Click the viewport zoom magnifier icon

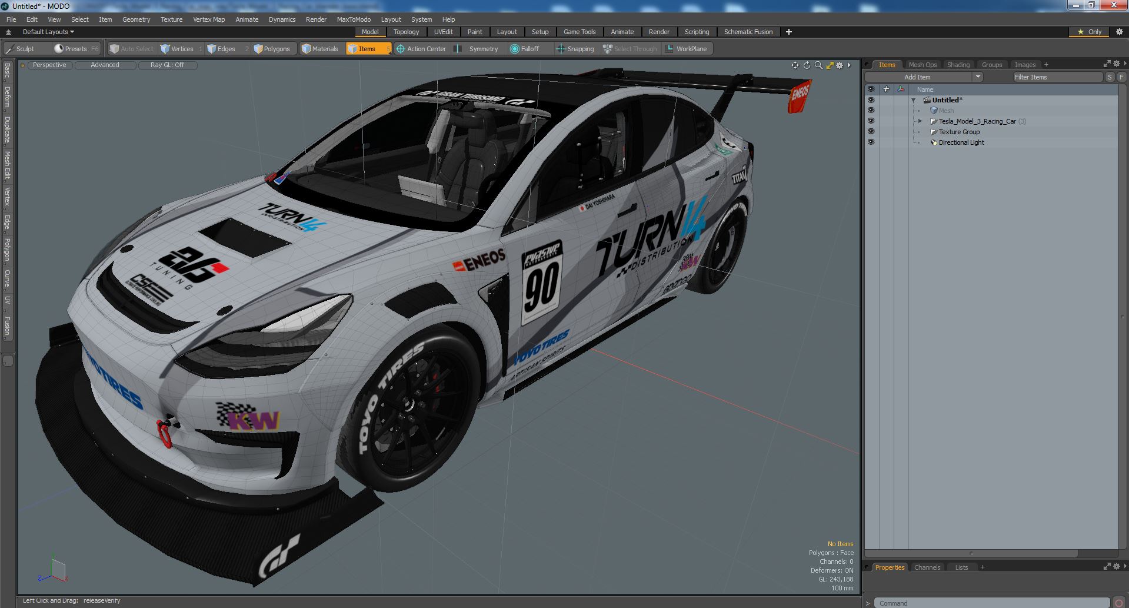818,65
